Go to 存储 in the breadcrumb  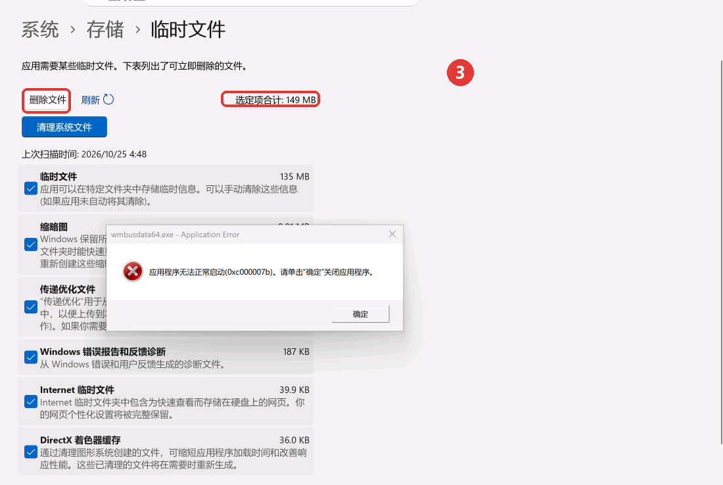(x=105, y=30)
